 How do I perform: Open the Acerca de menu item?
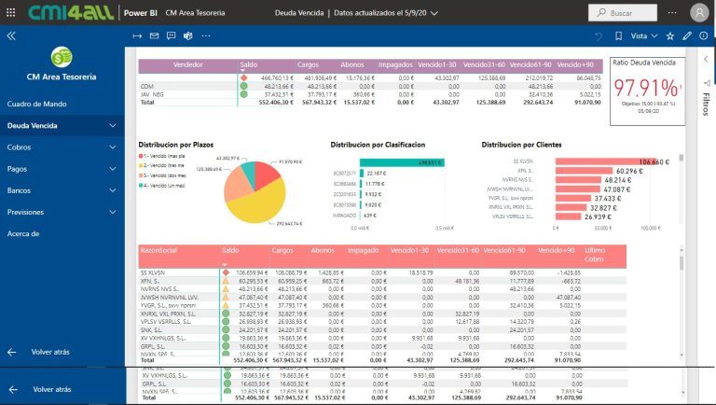(22, 233)
